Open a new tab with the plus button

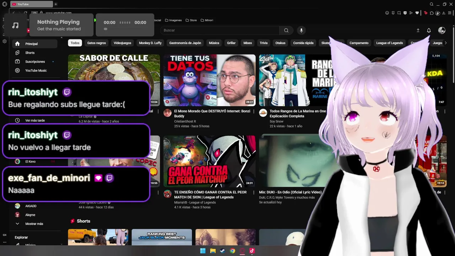(x=56, y=4)
